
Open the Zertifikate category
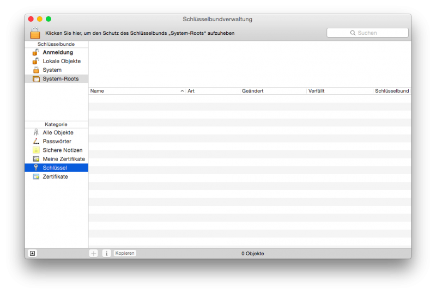[x=55, y=176]
